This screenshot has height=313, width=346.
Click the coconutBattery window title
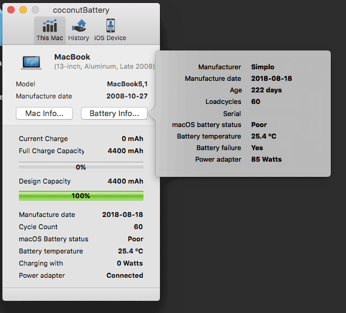coord(81,10)
